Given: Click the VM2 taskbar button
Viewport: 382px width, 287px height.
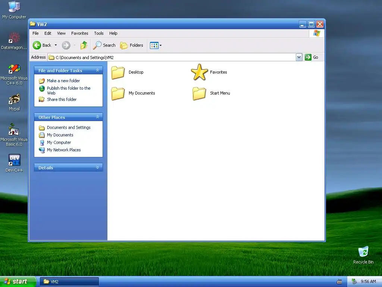Looking at the screenshot, I should pos(69,282).
